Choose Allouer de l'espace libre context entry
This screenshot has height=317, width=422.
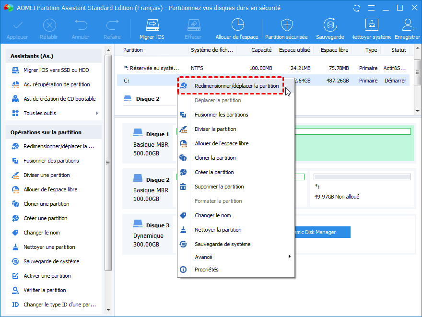click(x=236, y=144)
